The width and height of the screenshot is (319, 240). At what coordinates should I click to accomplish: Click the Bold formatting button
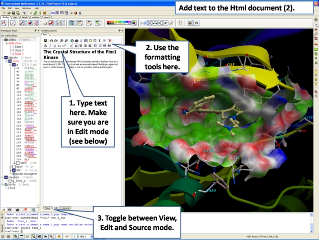pos(45,46)
